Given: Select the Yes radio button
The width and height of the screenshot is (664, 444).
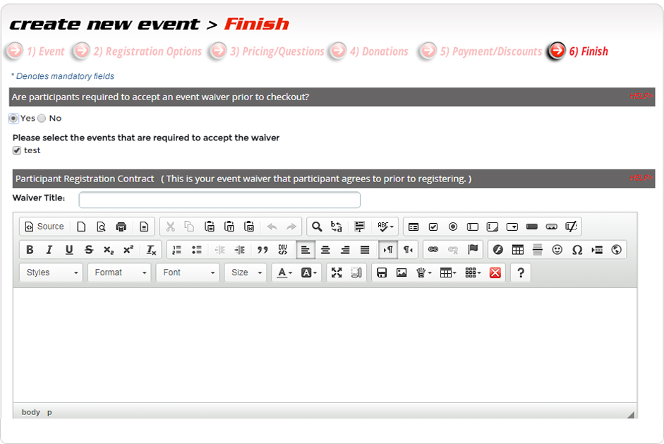Looking at the screenshot, I should 13,119.
